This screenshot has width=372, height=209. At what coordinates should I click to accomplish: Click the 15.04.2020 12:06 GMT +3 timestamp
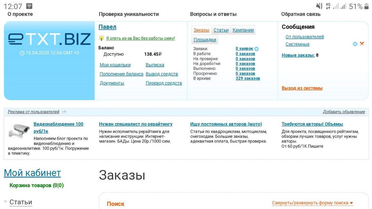pos(49,53)
